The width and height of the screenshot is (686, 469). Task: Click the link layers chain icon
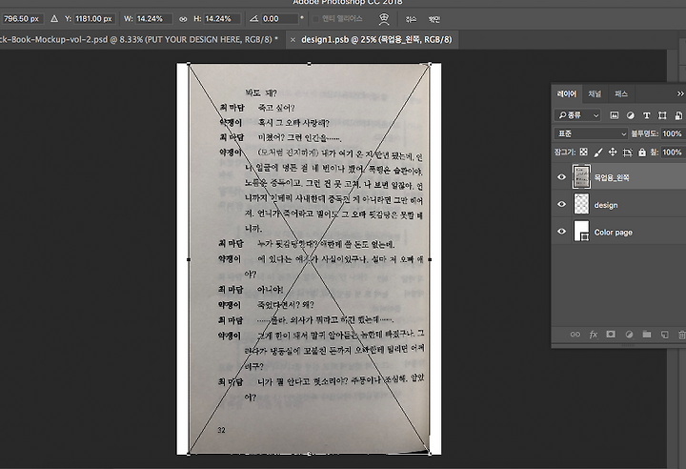[575, 335]
